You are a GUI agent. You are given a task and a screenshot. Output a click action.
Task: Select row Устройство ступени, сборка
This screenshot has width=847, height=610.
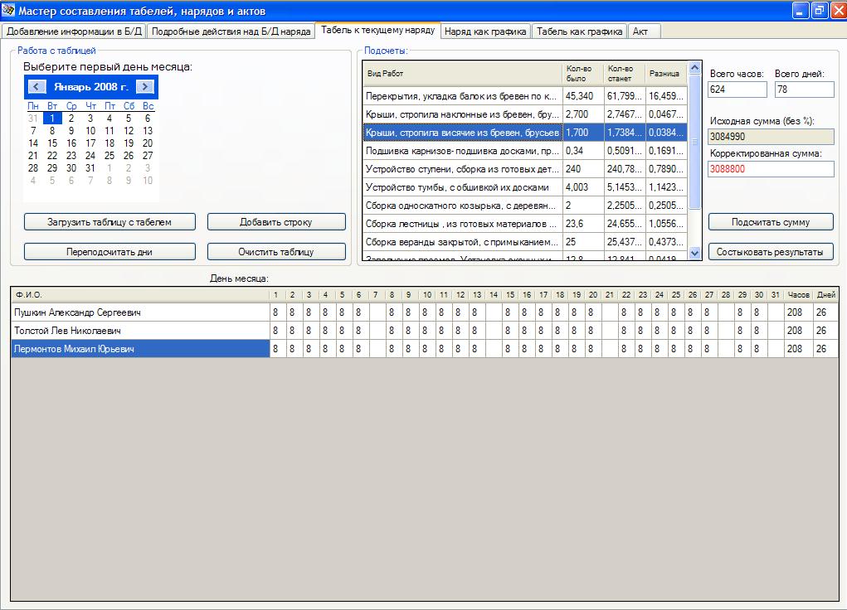click(525, 169)
